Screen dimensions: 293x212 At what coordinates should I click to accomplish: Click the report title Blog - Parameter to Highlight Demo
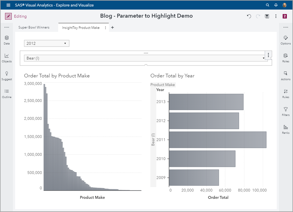[146, 16]
